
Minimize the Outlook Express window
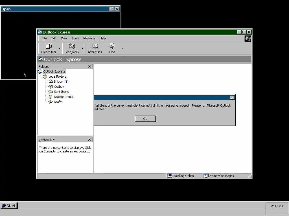click(239, 32)
